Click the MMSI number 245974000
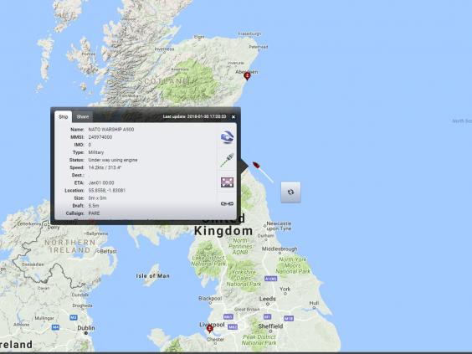472x354 pixels. 100,137
